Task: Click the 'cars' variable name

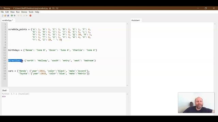Action: [x=11, y=71]
